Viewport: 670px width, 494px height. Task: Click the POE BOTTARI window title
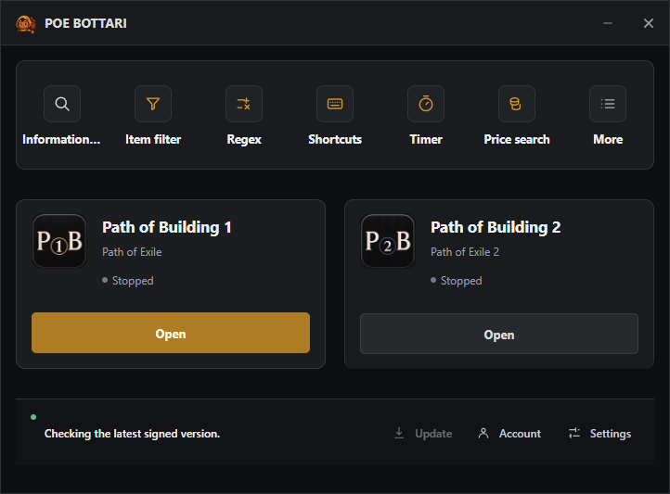(x=85, y=23)
